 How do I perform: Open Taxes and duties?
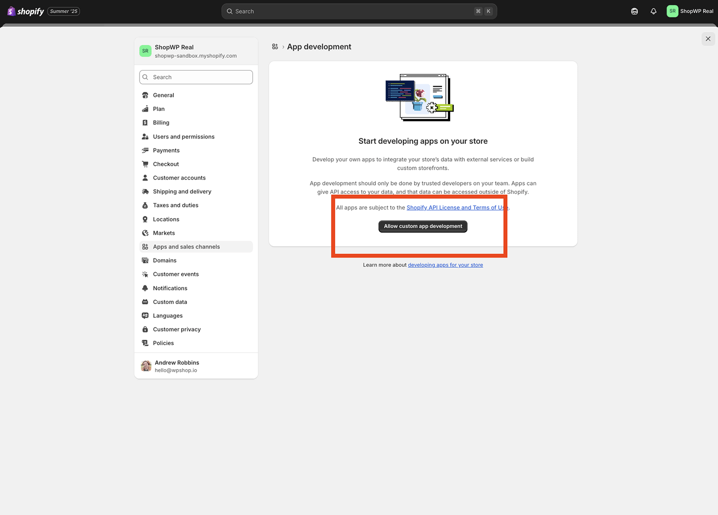(x=196, y=205)
